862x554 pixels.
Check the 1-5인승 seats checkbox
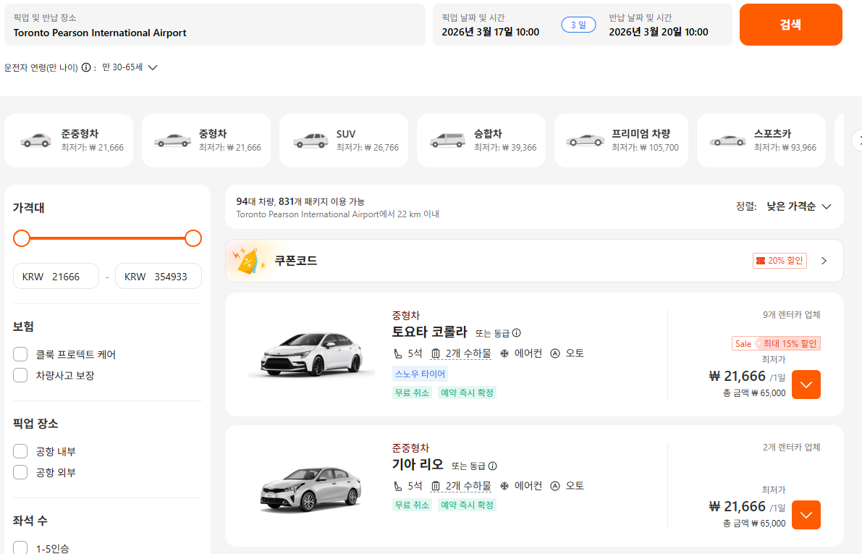point(20,548)
